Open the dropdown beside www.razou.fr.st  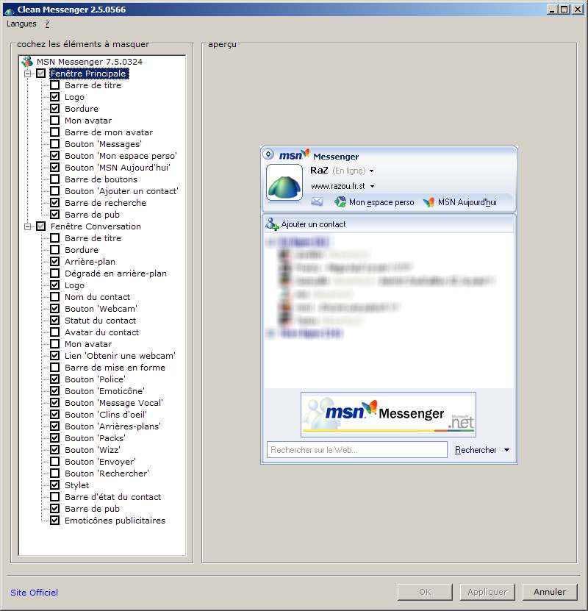click(x=372, y=186)
